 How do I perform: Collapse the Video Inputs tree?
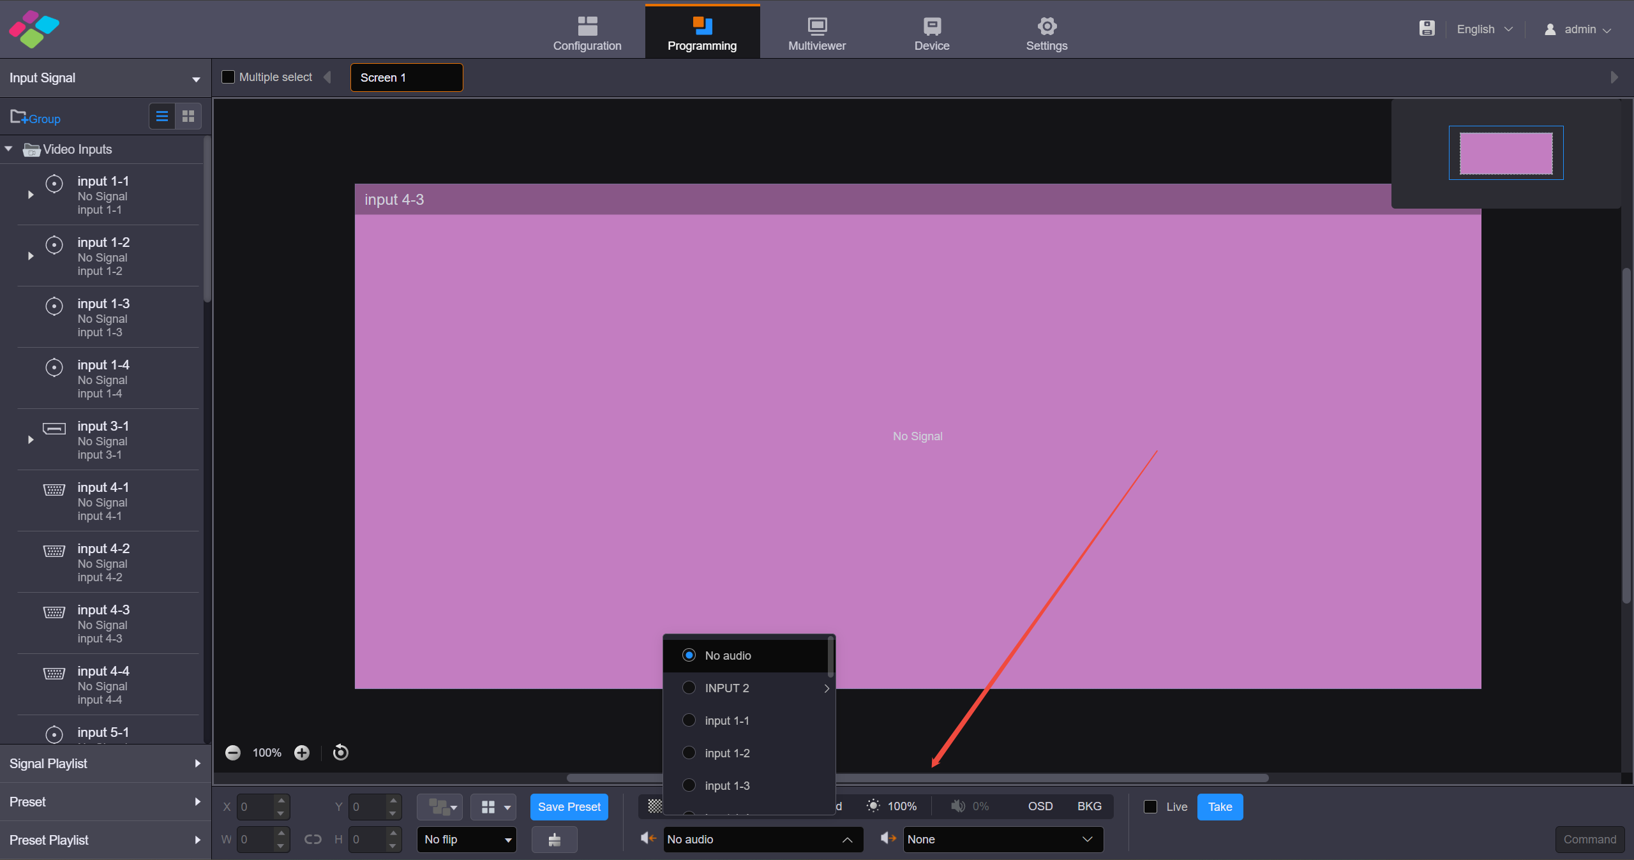coord(9,149)
